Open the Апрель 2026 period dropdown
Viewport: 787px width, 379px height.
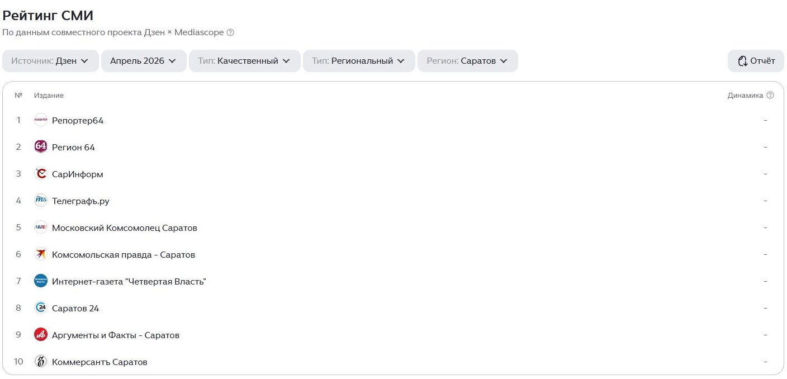(x=144, y=61)
